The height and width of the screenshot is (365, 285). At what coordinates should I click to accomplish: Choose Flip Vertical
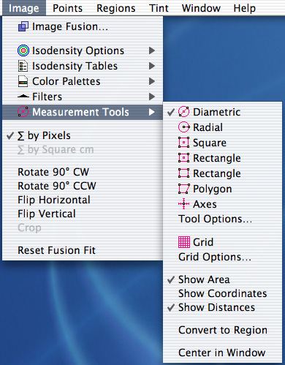point(83,214)
